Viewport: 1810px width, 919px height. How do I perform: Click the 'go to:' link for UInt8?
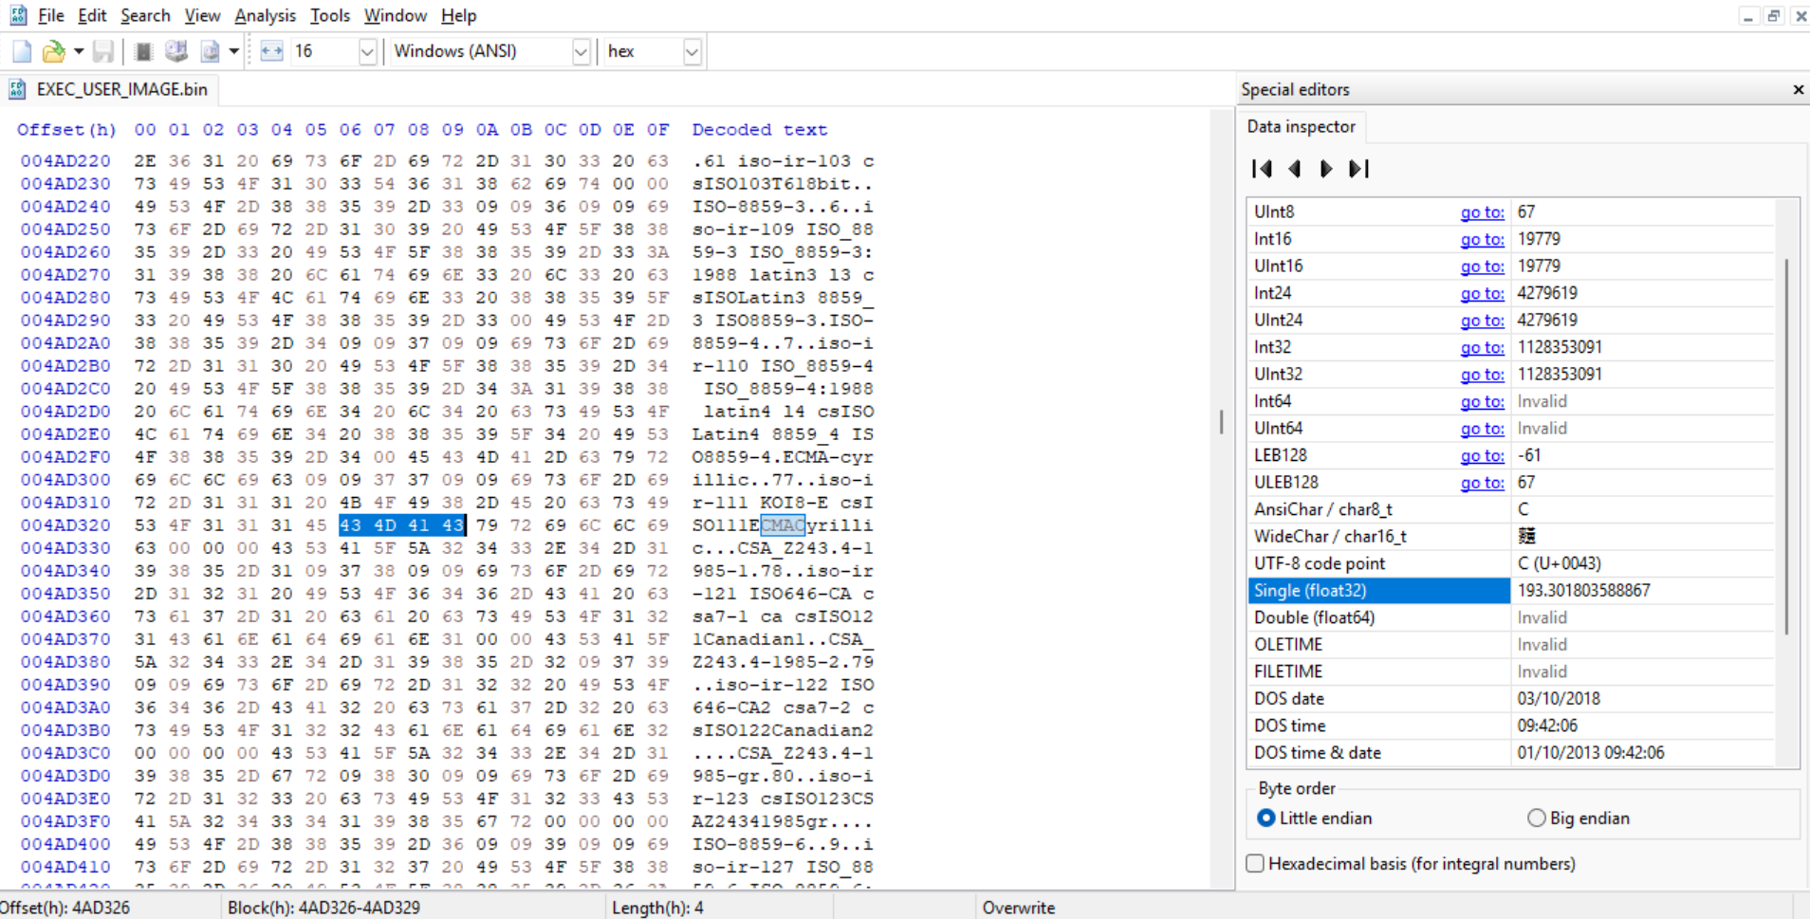(x=1482, y=212)
